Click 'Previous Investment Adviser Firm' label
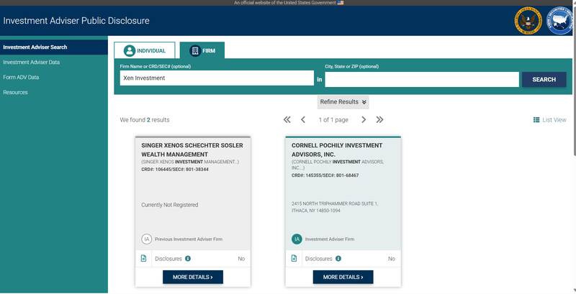Screen dimensions: 576x294 click(189, 239)
